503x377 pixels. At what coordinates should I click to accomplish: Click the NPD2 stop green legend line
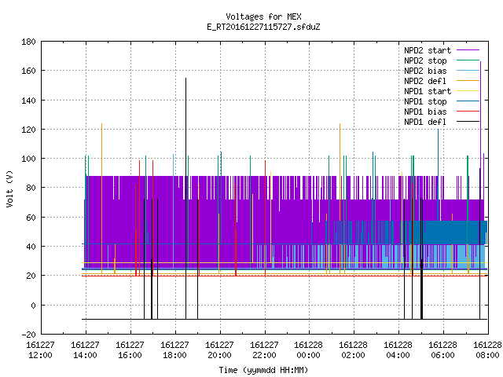(x=468, y=60)
